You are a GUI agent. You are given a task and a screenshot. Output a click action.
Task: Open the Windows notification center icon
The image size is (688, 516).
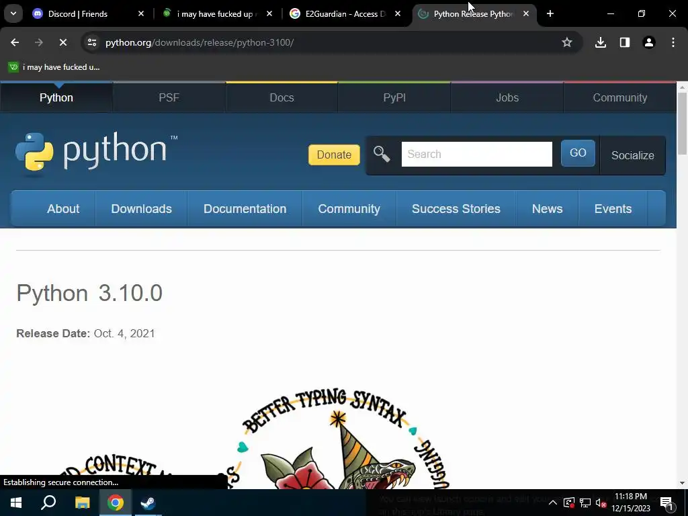(x=666, y=503)
